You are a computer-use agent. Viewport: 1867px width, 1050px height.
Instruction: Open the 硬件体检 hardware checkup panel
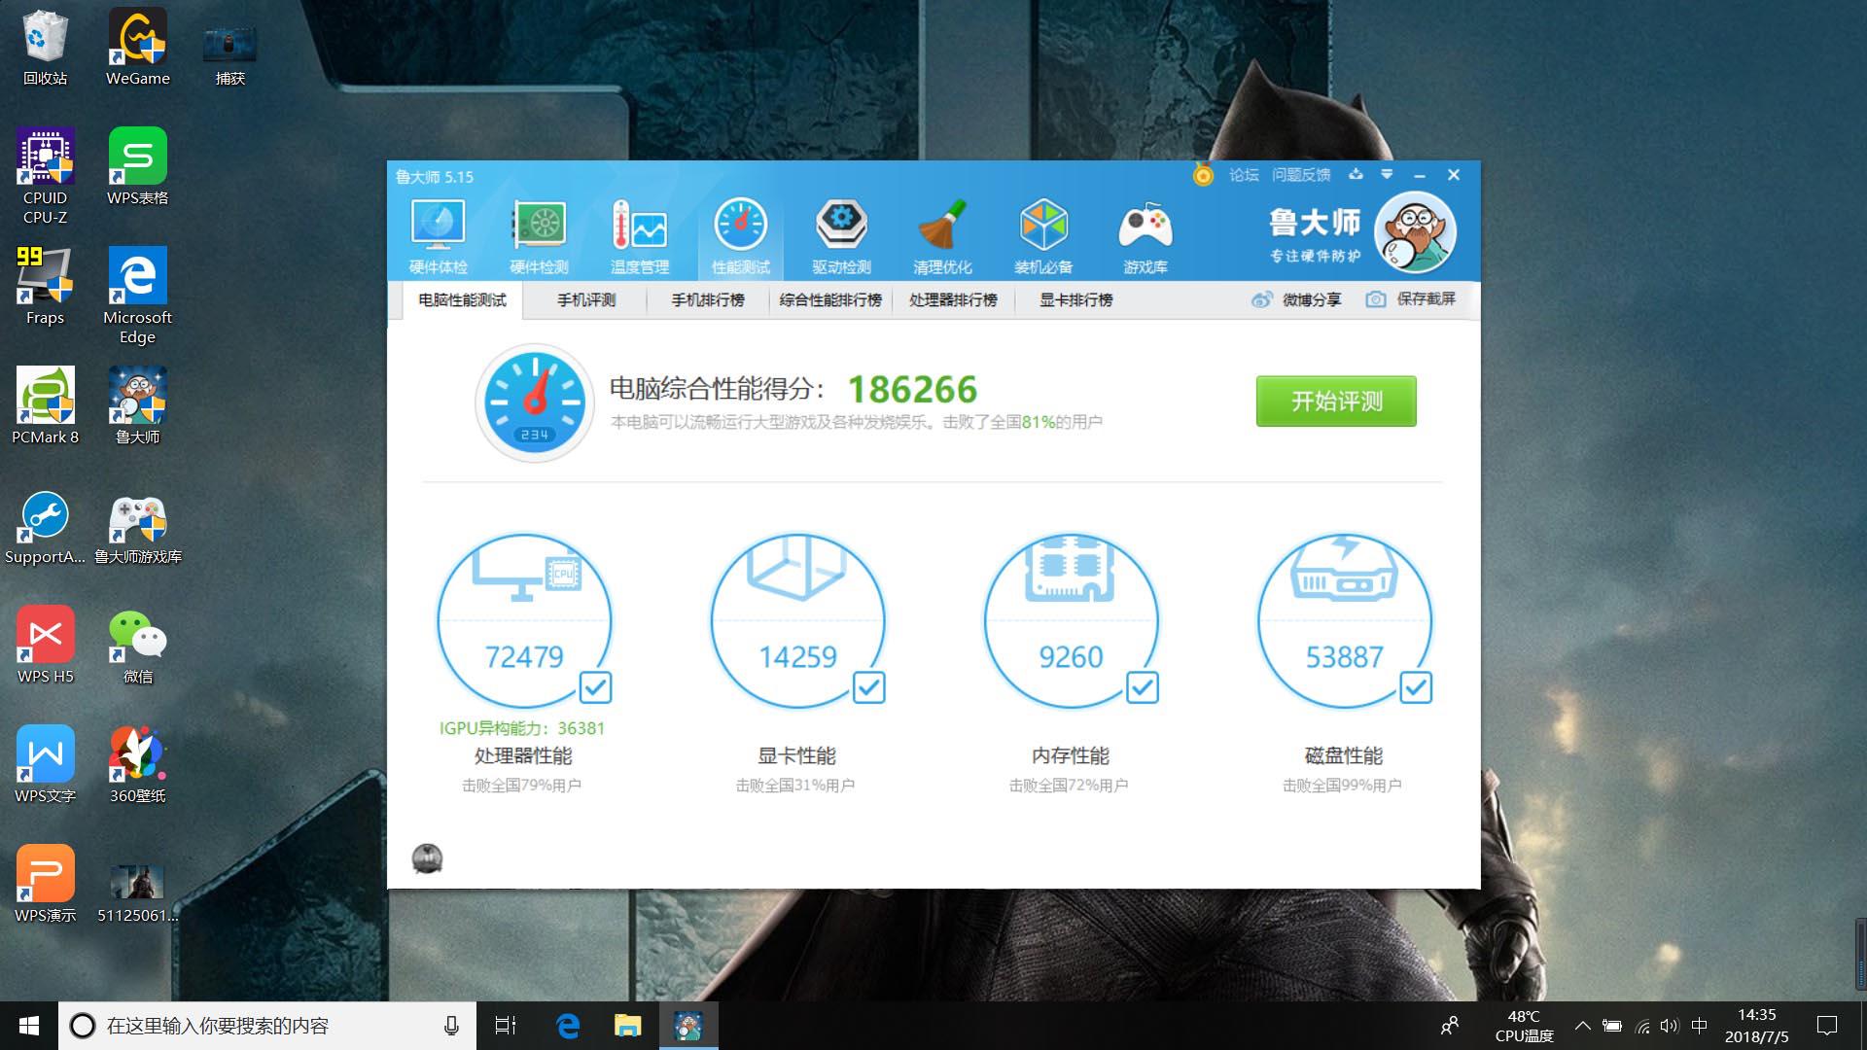click(438, 233)
